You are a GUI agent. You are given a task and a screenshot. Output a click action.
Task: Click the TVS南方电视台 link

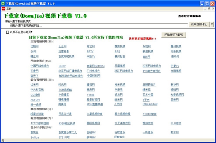[x=152, y=71]
